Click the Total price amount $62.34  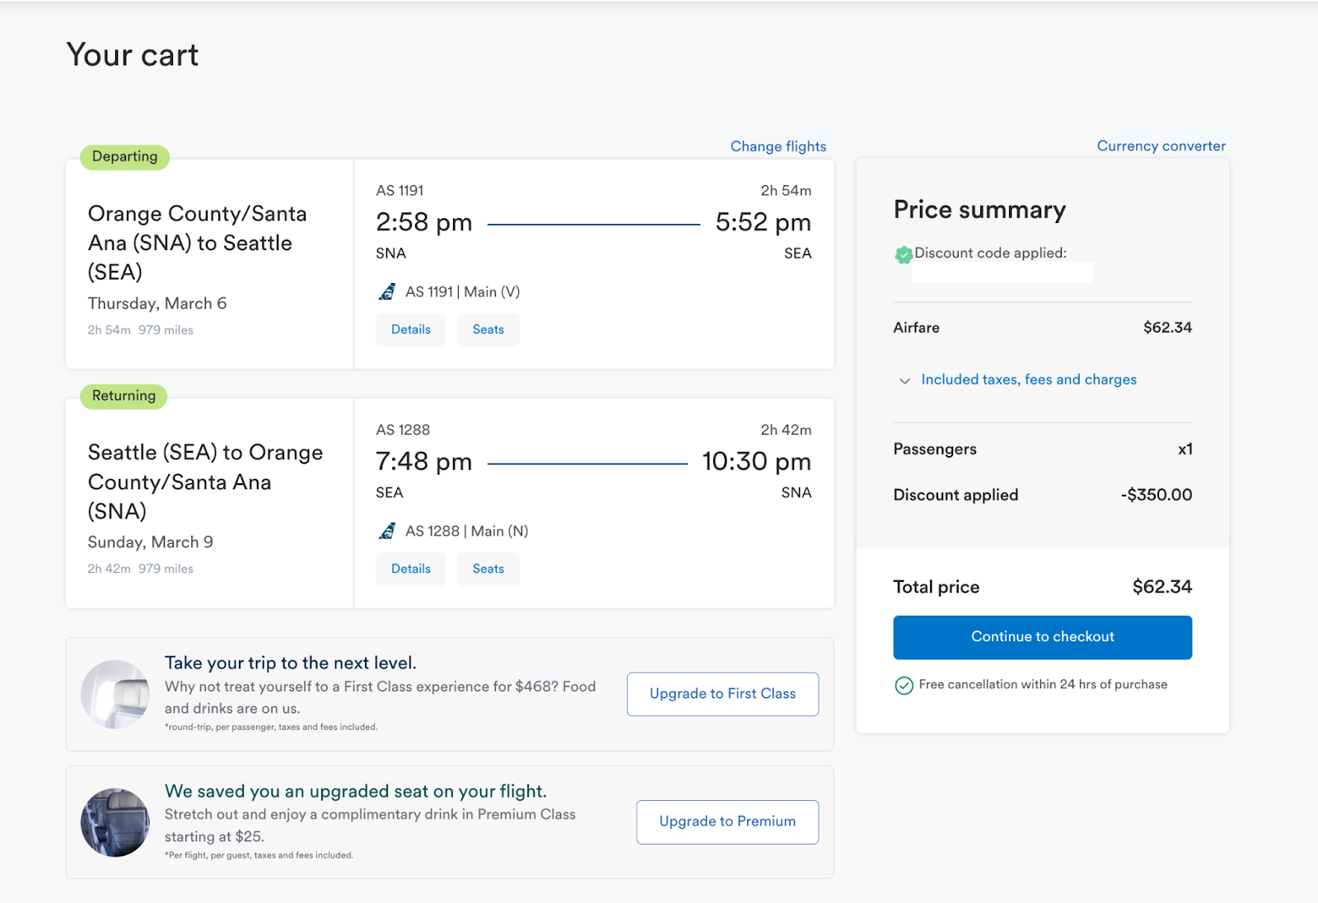1161,587
